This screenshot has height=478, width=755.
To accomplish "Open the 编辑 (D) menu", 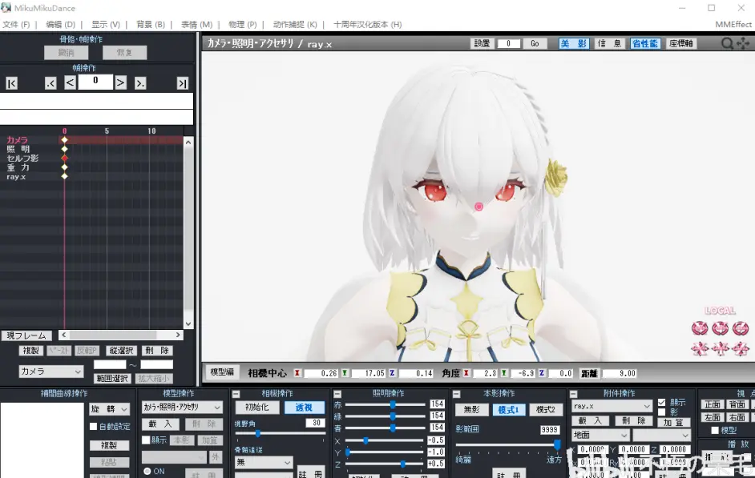I will (x=60, y=24).
